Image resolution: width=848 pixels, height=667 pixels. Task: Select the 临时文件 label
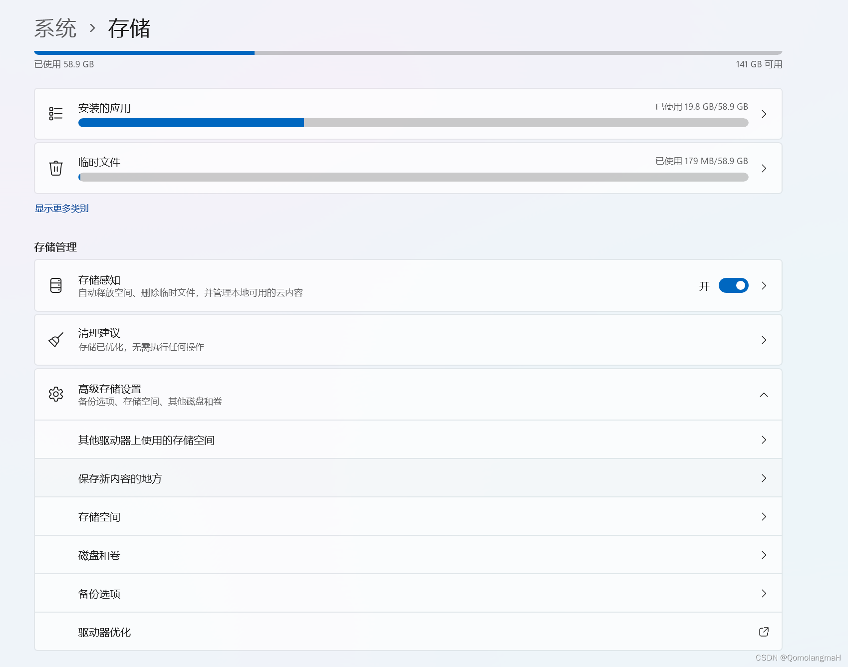99,162
